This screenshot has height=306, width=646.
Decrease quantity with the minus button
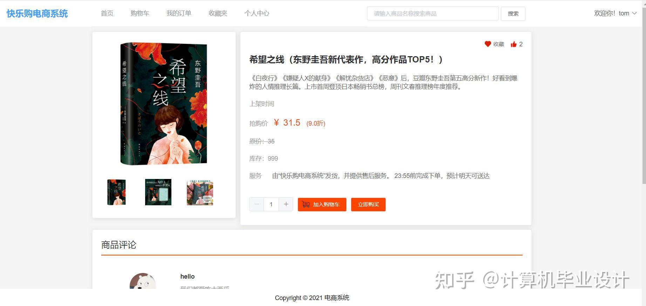pos(257,204)
